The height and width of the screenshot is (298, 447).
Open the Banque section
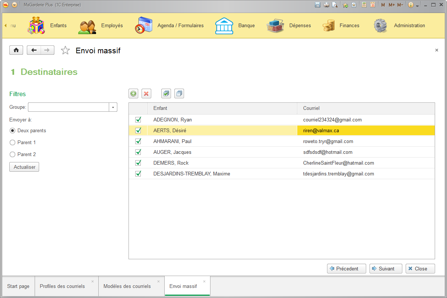pyautogui.click(x=235, y=26)
